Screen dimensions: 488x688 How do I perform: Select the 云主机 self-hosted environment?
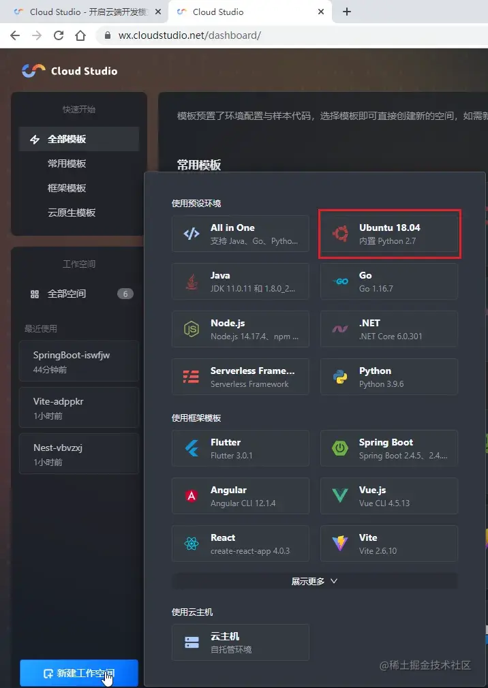241,642
